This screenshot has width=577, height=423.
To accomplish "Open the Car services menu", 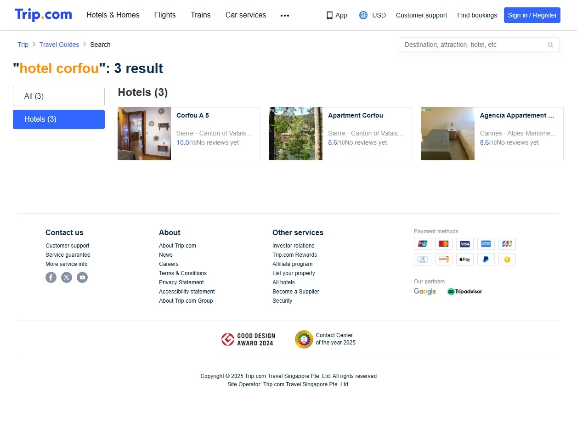I will point(246,15).
